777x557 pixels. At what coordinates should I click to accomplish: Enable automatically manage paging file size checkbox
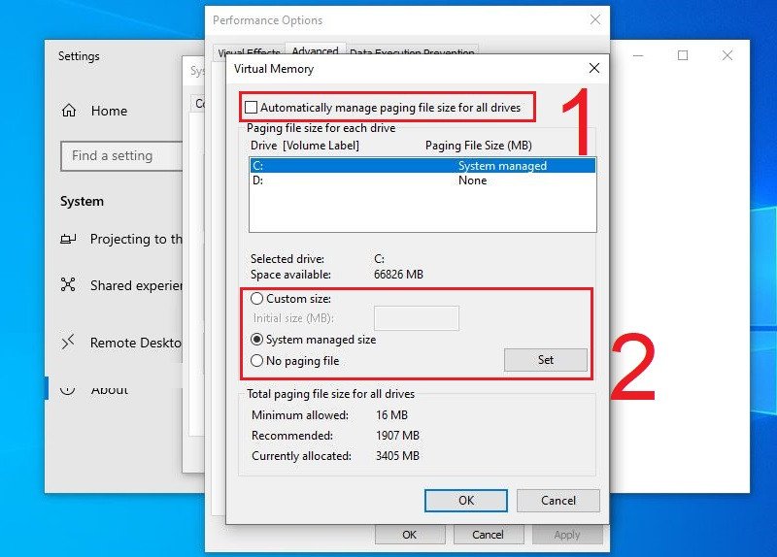tap(253, 108)
